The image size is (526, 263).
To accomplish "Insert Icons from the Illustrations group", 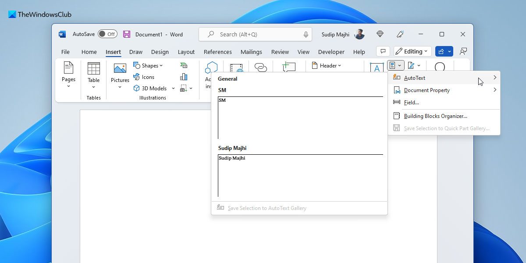I will point(144,77).
